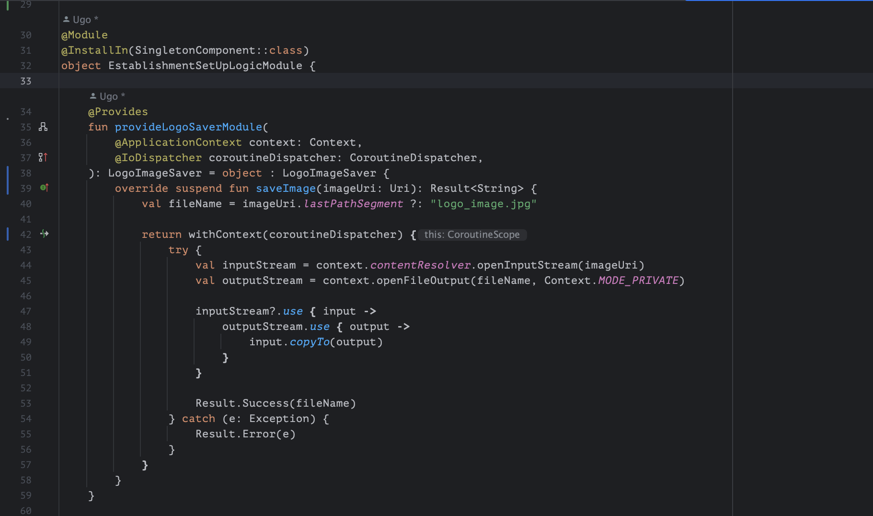
Task: Click the "logo_image.jpg" string literal
Action: (483, 204)
